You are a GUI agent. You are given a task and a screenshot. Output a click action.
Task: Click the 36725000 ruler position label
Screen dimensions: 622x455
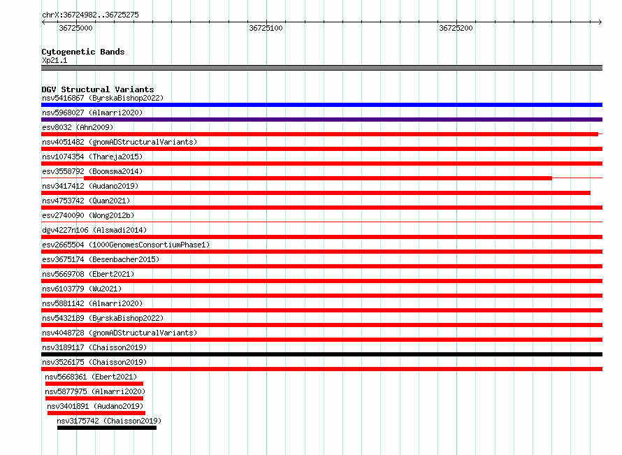click(x=75, y=28)
